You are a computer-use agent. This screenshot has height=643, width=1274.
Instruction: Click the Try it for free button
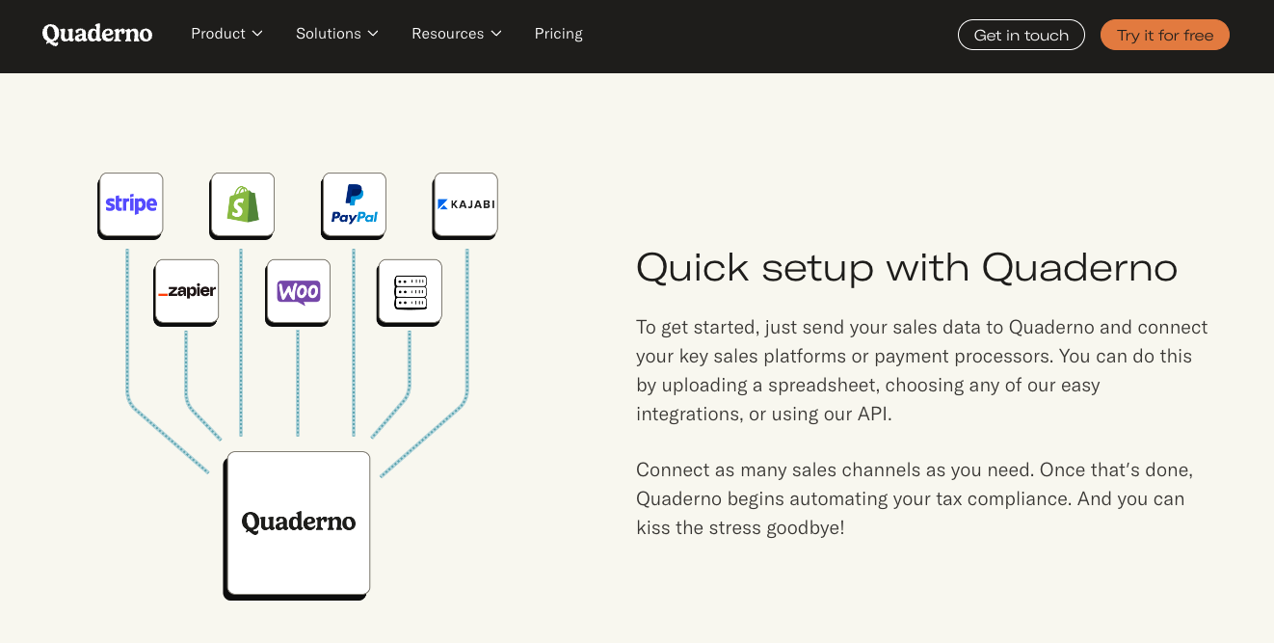pos(1165,35)
